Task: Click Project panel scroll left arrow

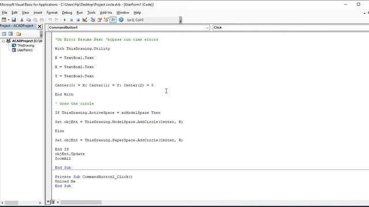Action: [2, 202]
